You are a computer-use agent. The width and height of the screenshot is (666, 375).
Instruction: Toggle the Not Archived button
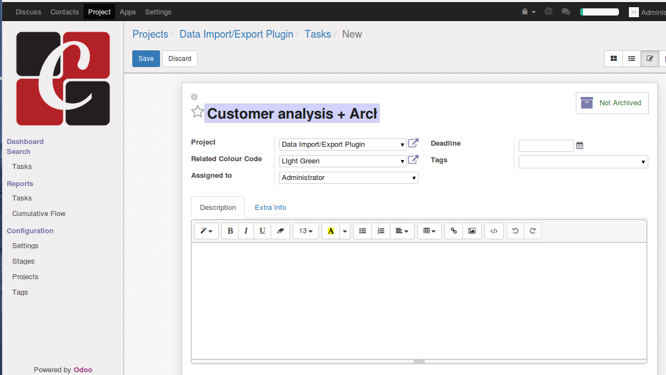(x=612, y=103)
